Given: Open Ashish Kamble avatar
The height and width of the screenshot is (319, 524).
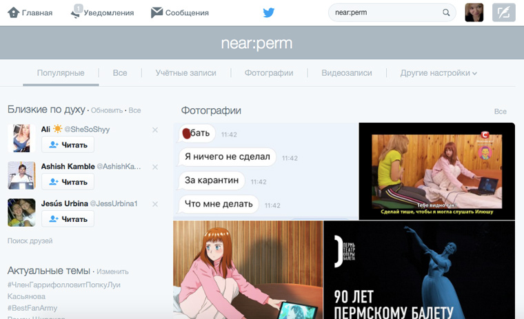Looking at the screenshot, I should pos(21,176).
